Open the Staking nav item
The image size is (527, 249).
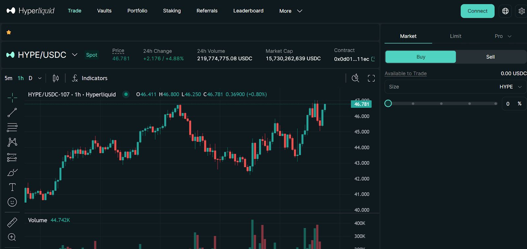[172, 11]
